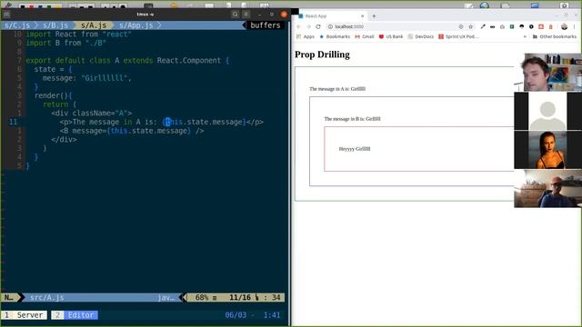Click the div className="A" code line
The image size is (582, 327).
(92, 113)
